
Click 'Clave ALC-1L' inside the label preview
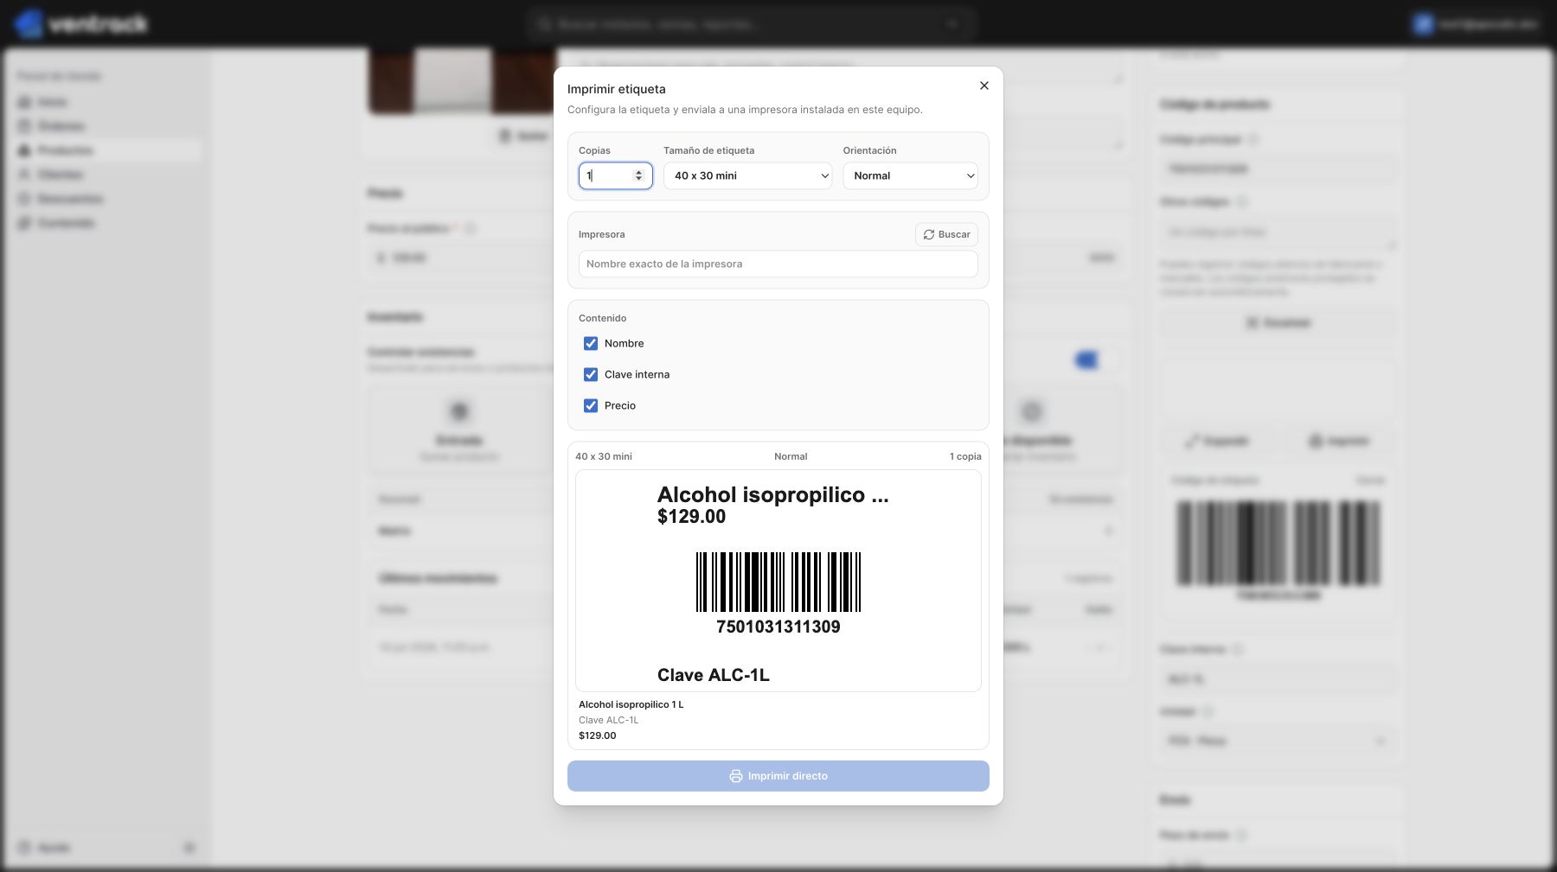click(714, 675)
